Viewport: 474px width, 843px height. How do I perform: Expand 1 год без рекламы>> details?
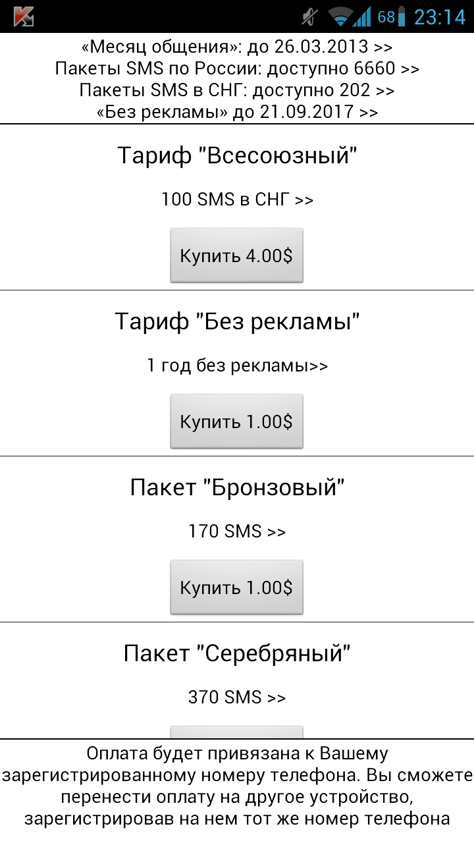tap(237, 366)
